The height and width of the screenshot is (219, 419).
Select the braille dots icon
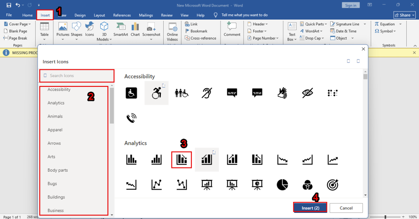coord(332,93)
